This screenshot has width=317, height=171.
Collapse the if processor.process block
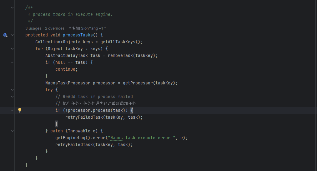coord(12,110)
